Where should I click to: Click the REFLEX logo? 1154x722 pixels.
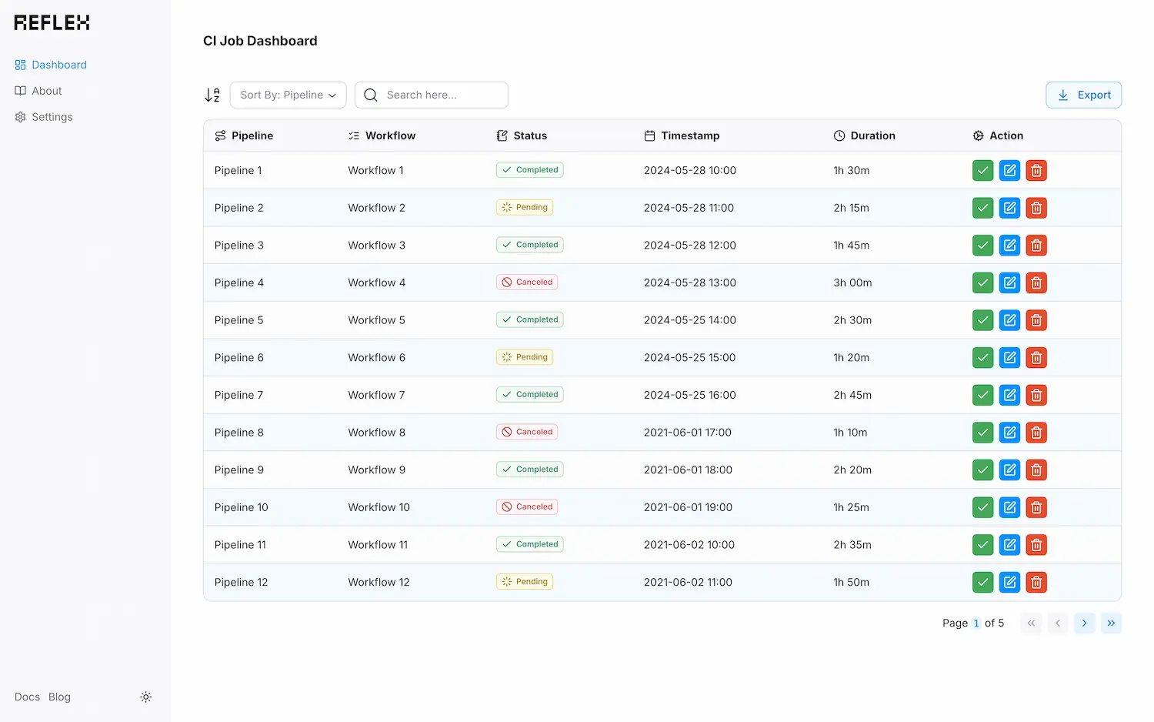pos(52,23)
